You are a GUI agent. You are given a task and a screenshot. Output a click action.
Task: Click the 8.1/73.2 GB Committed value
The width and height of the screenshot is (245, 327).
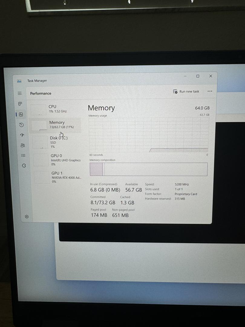tap(103, 203)
